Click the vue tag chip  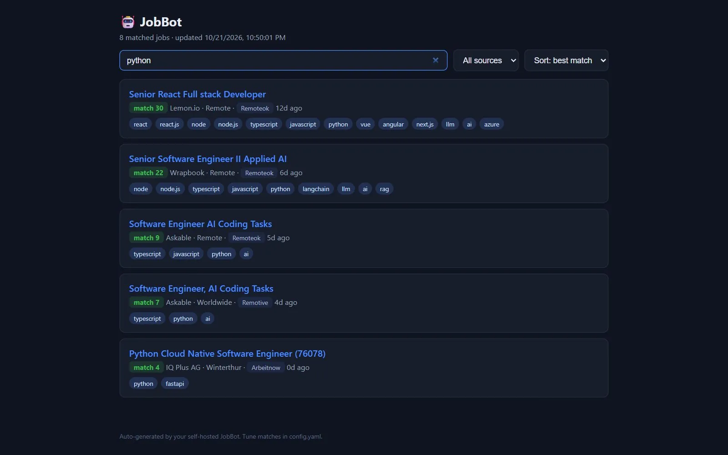click(365, 124)
